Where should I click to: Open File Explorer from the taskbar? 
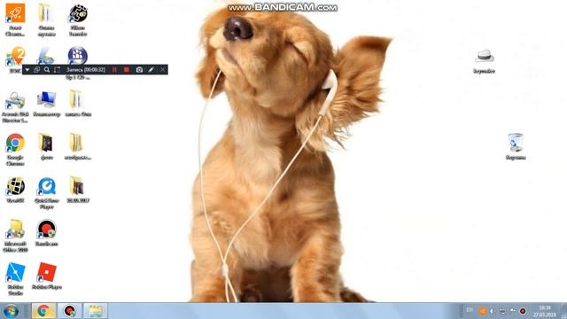tap(96, 311)
